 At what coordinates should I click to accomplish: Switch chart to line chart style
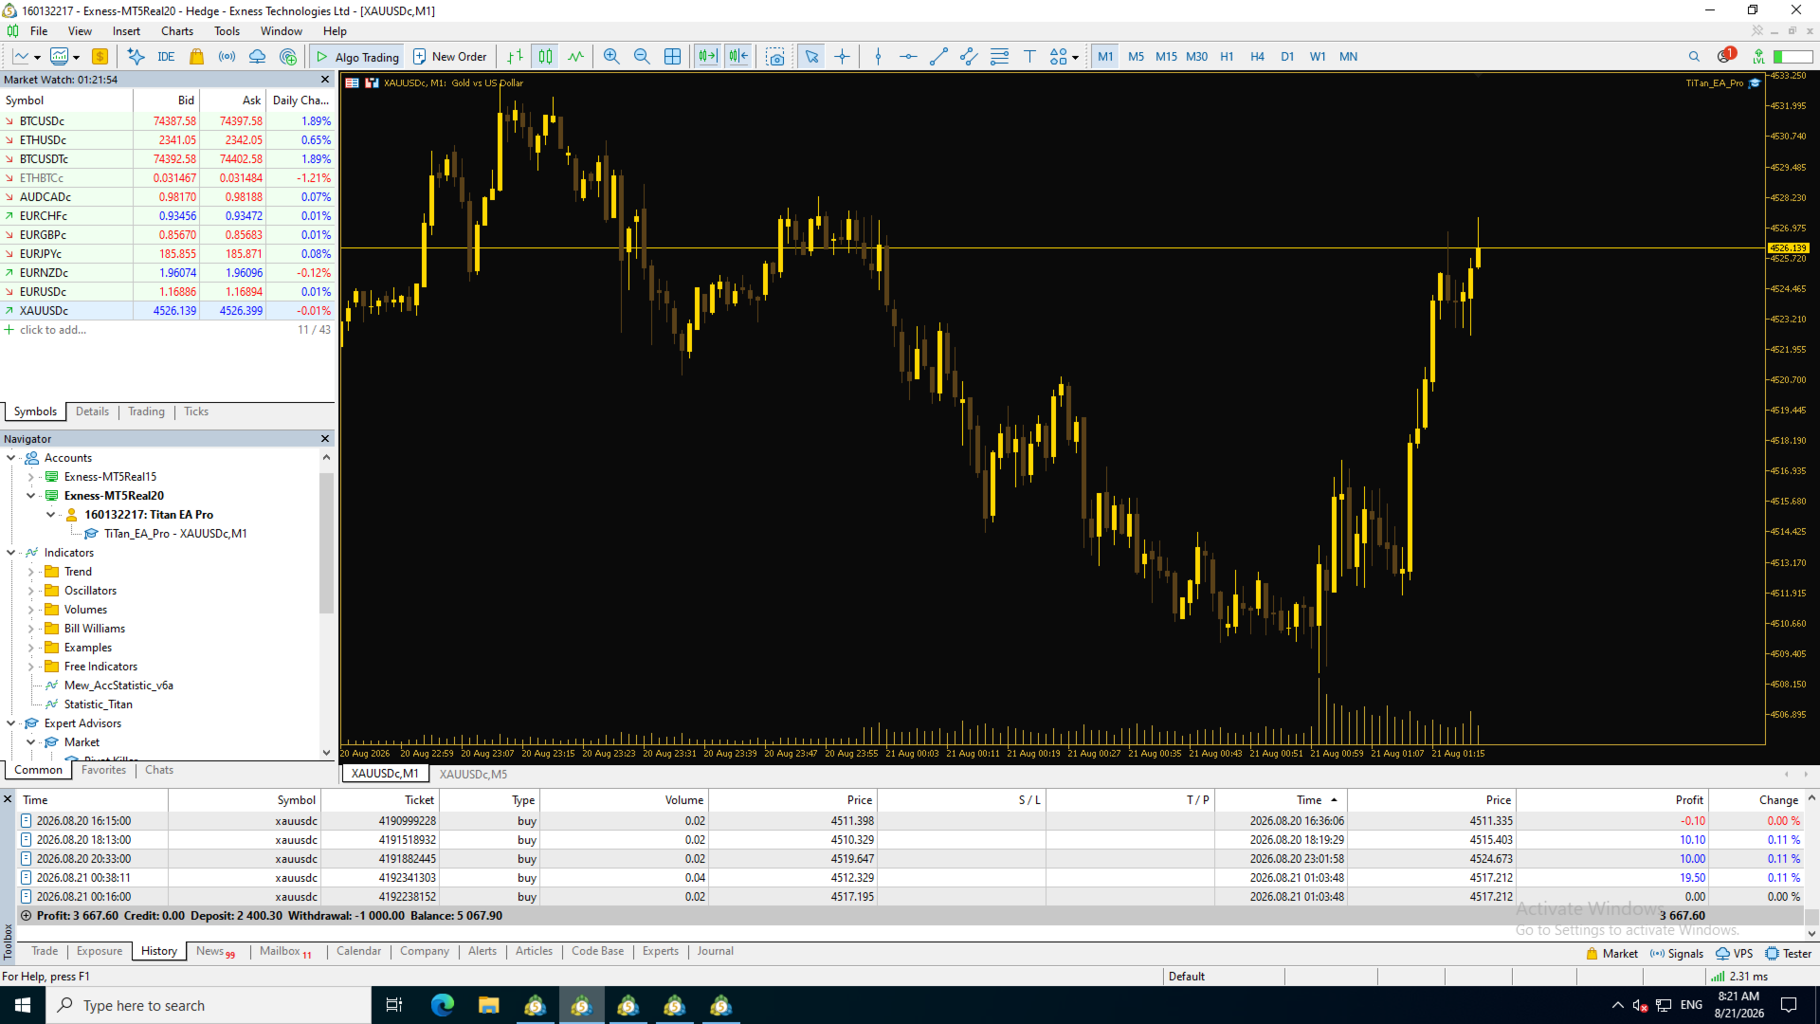tap(575, 57)
